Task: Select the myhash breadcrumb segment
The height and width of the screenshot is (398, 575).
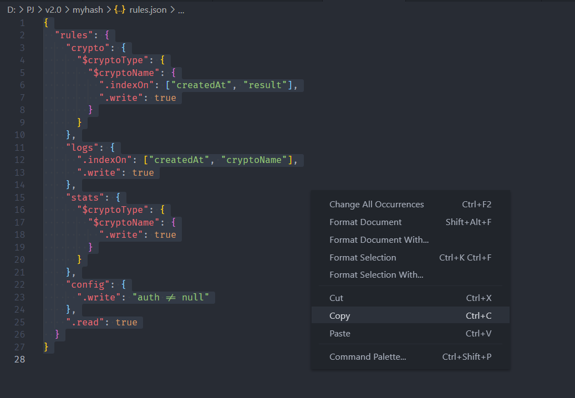Action: pyautogui.click(x=88, y=10)
